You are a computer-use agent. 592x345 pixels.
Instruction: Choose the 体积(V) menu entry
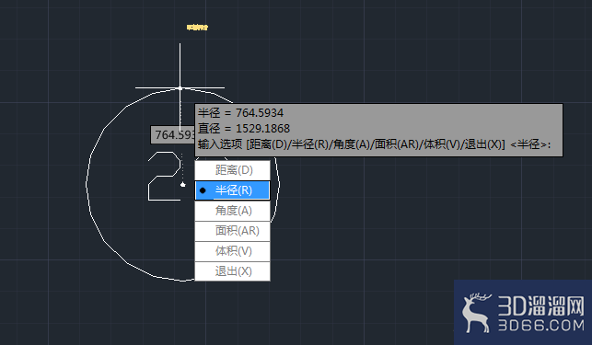(232, 251)
